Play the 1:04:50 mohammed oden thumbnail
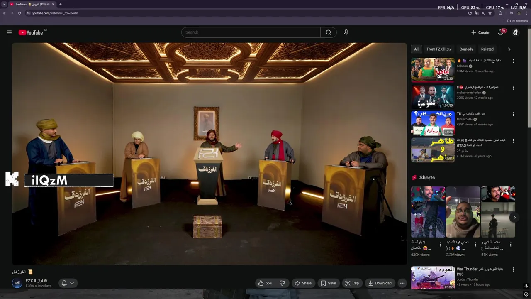 pyautogui.click(x=433, y=96)
